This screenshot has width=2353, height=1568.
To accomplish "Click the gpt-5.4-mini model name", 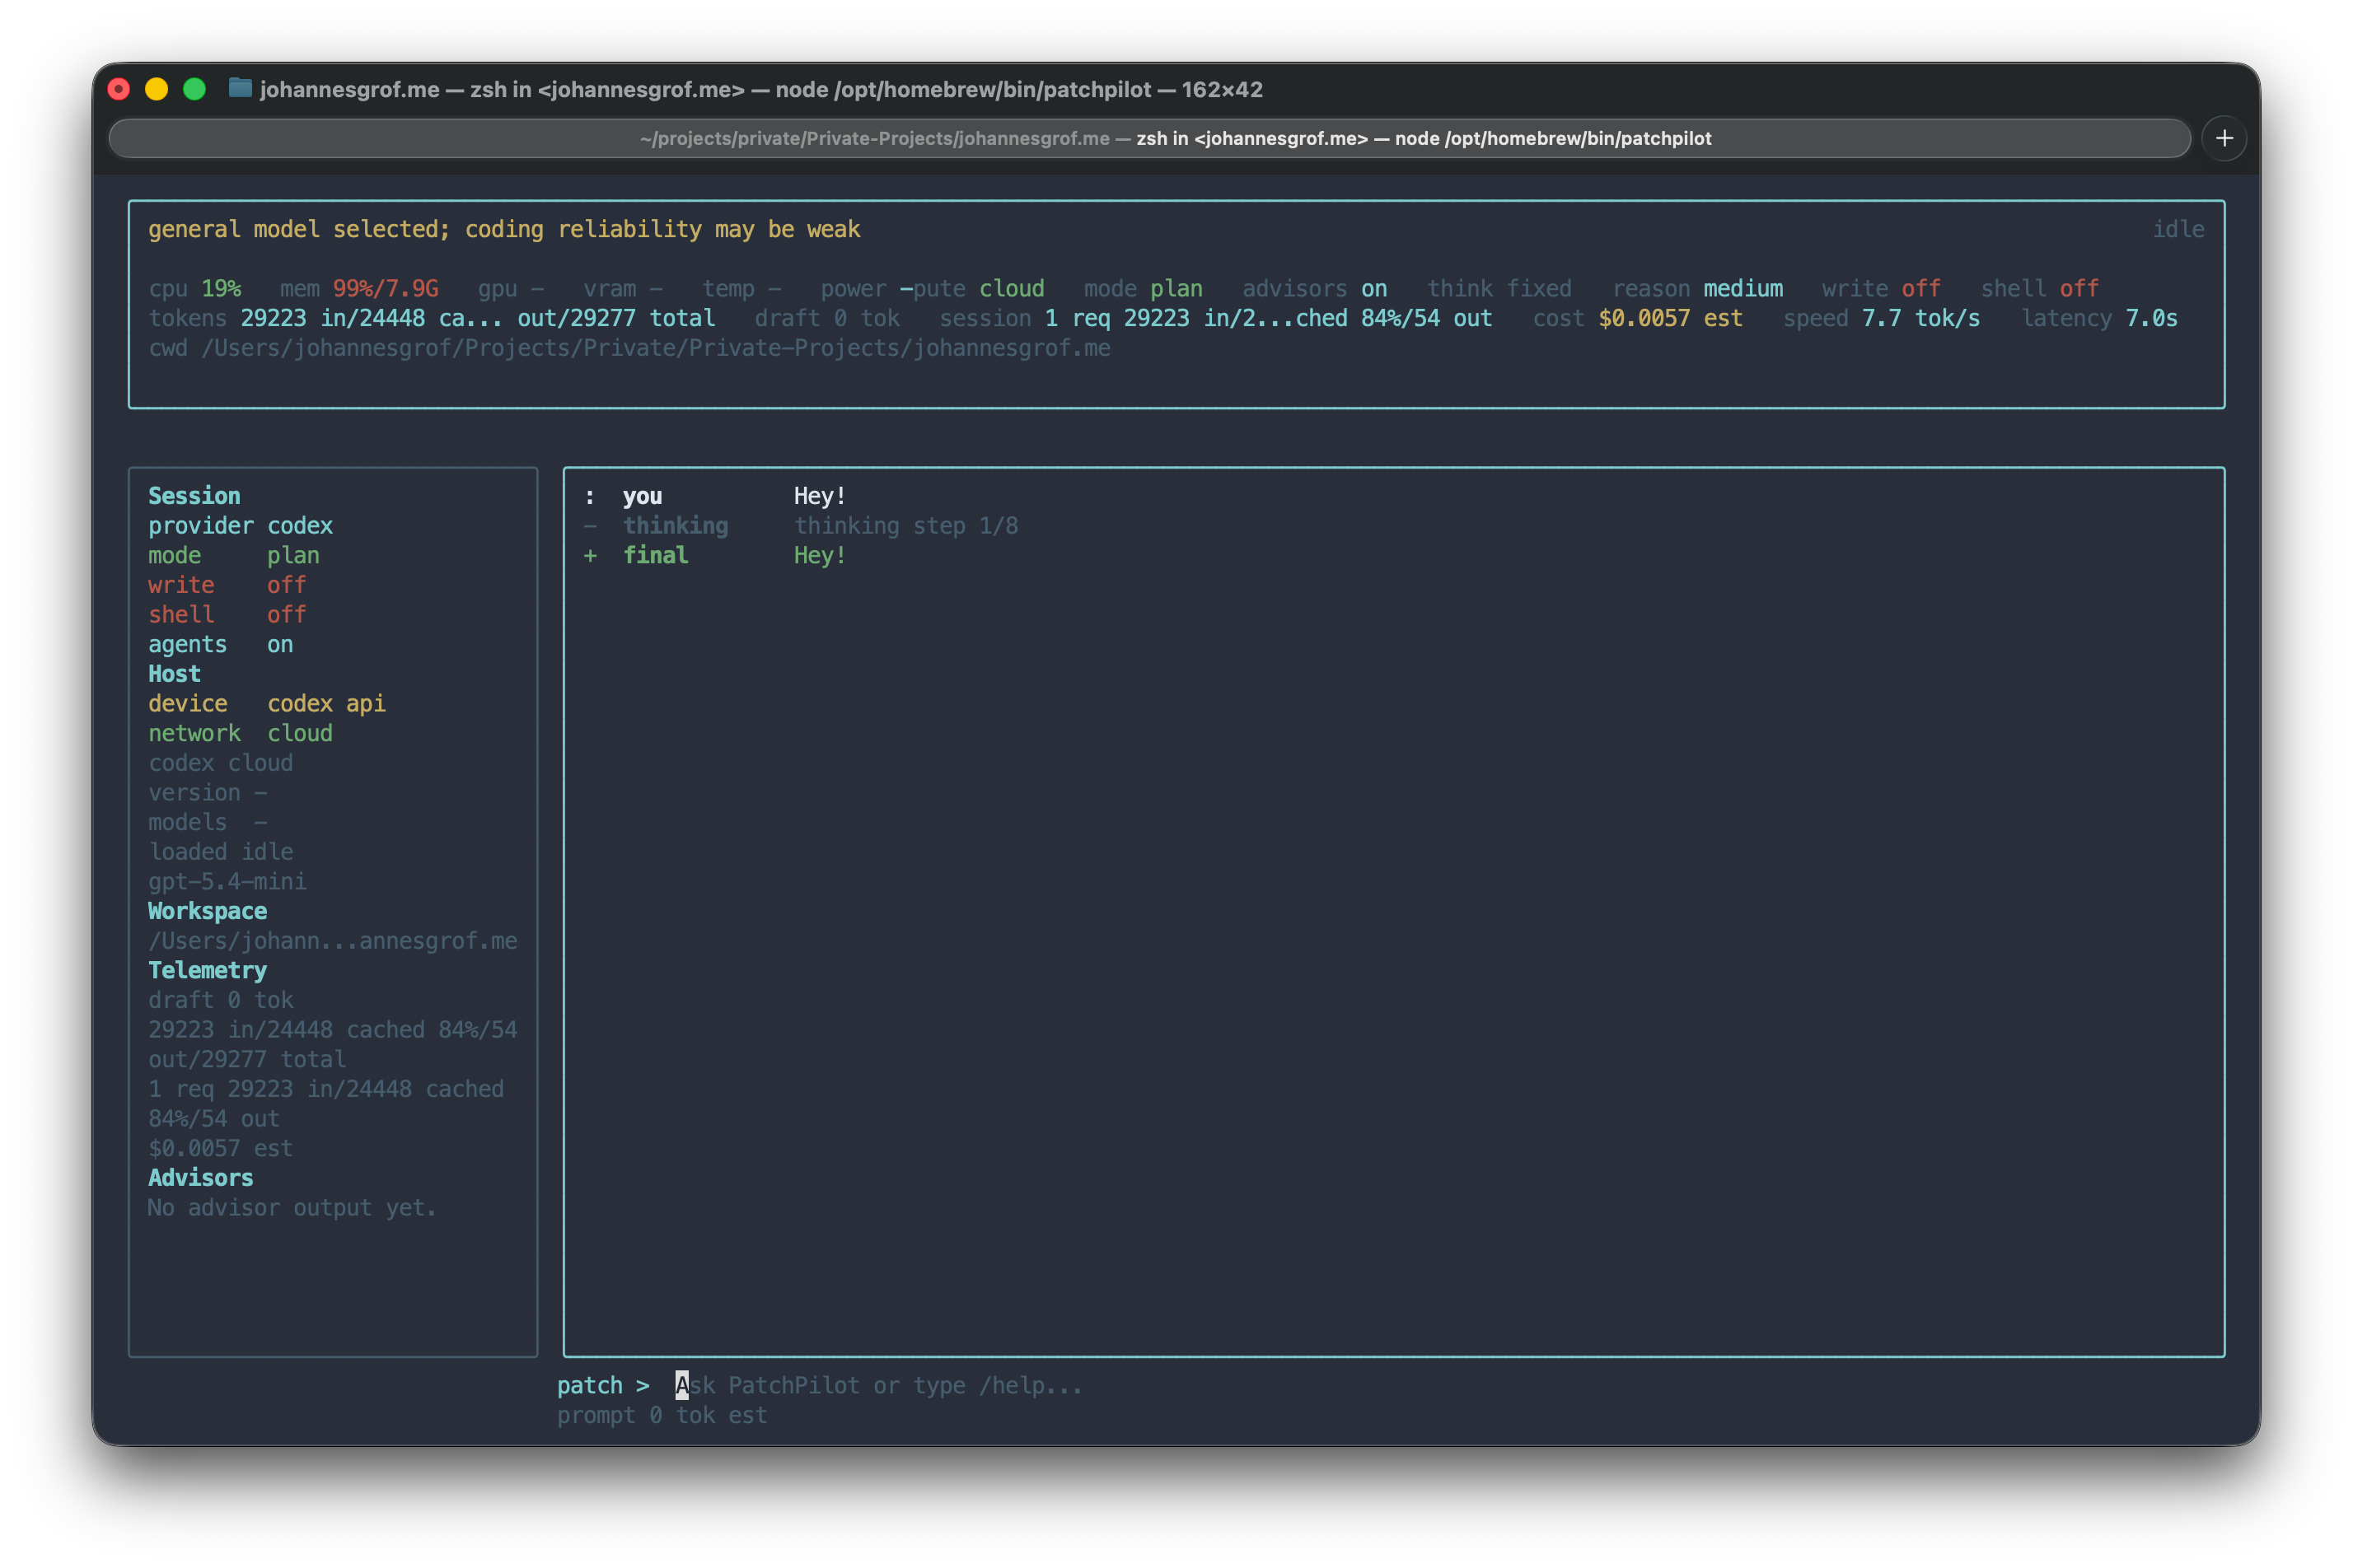I will click(227, 882).
